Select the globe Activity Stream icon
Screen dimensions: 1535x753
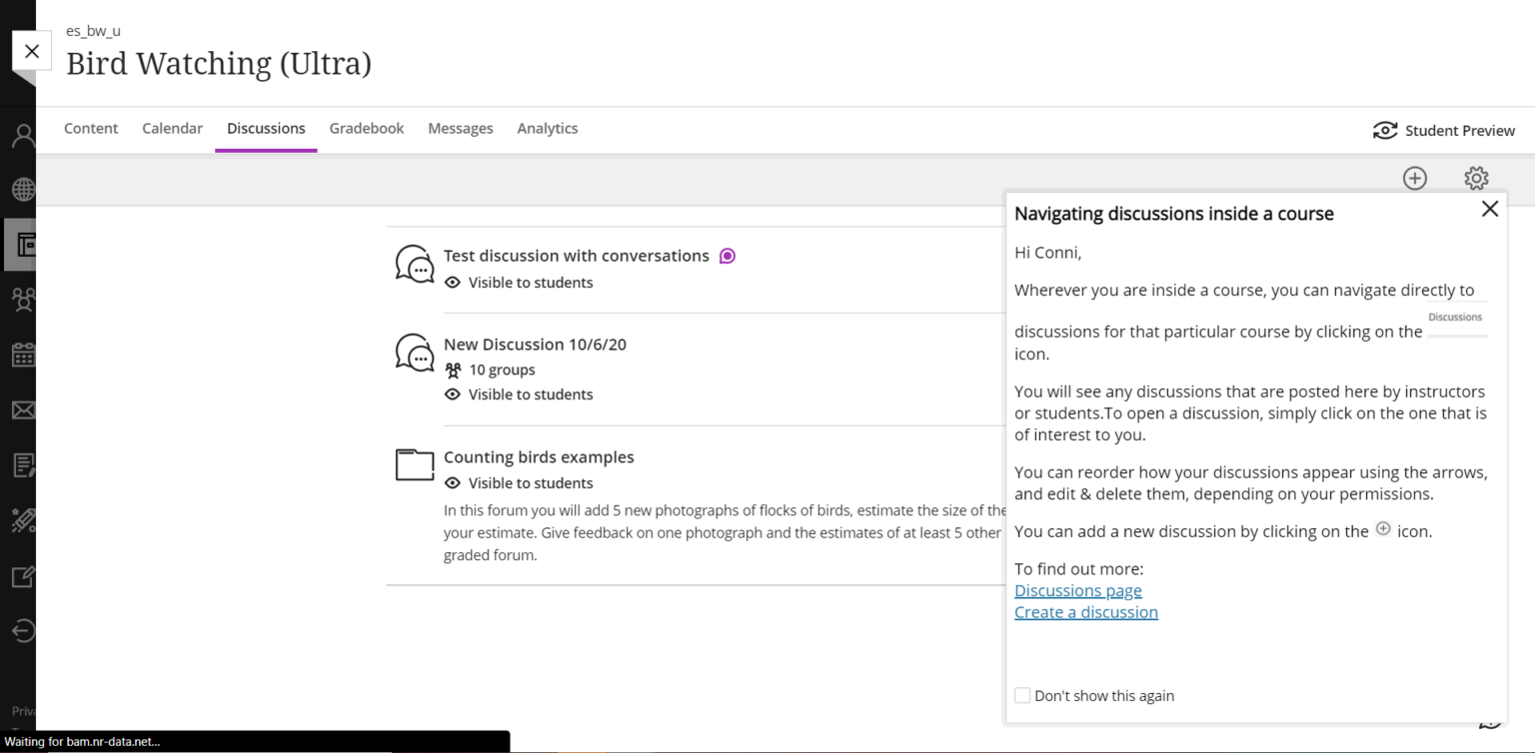coord(23,189)
